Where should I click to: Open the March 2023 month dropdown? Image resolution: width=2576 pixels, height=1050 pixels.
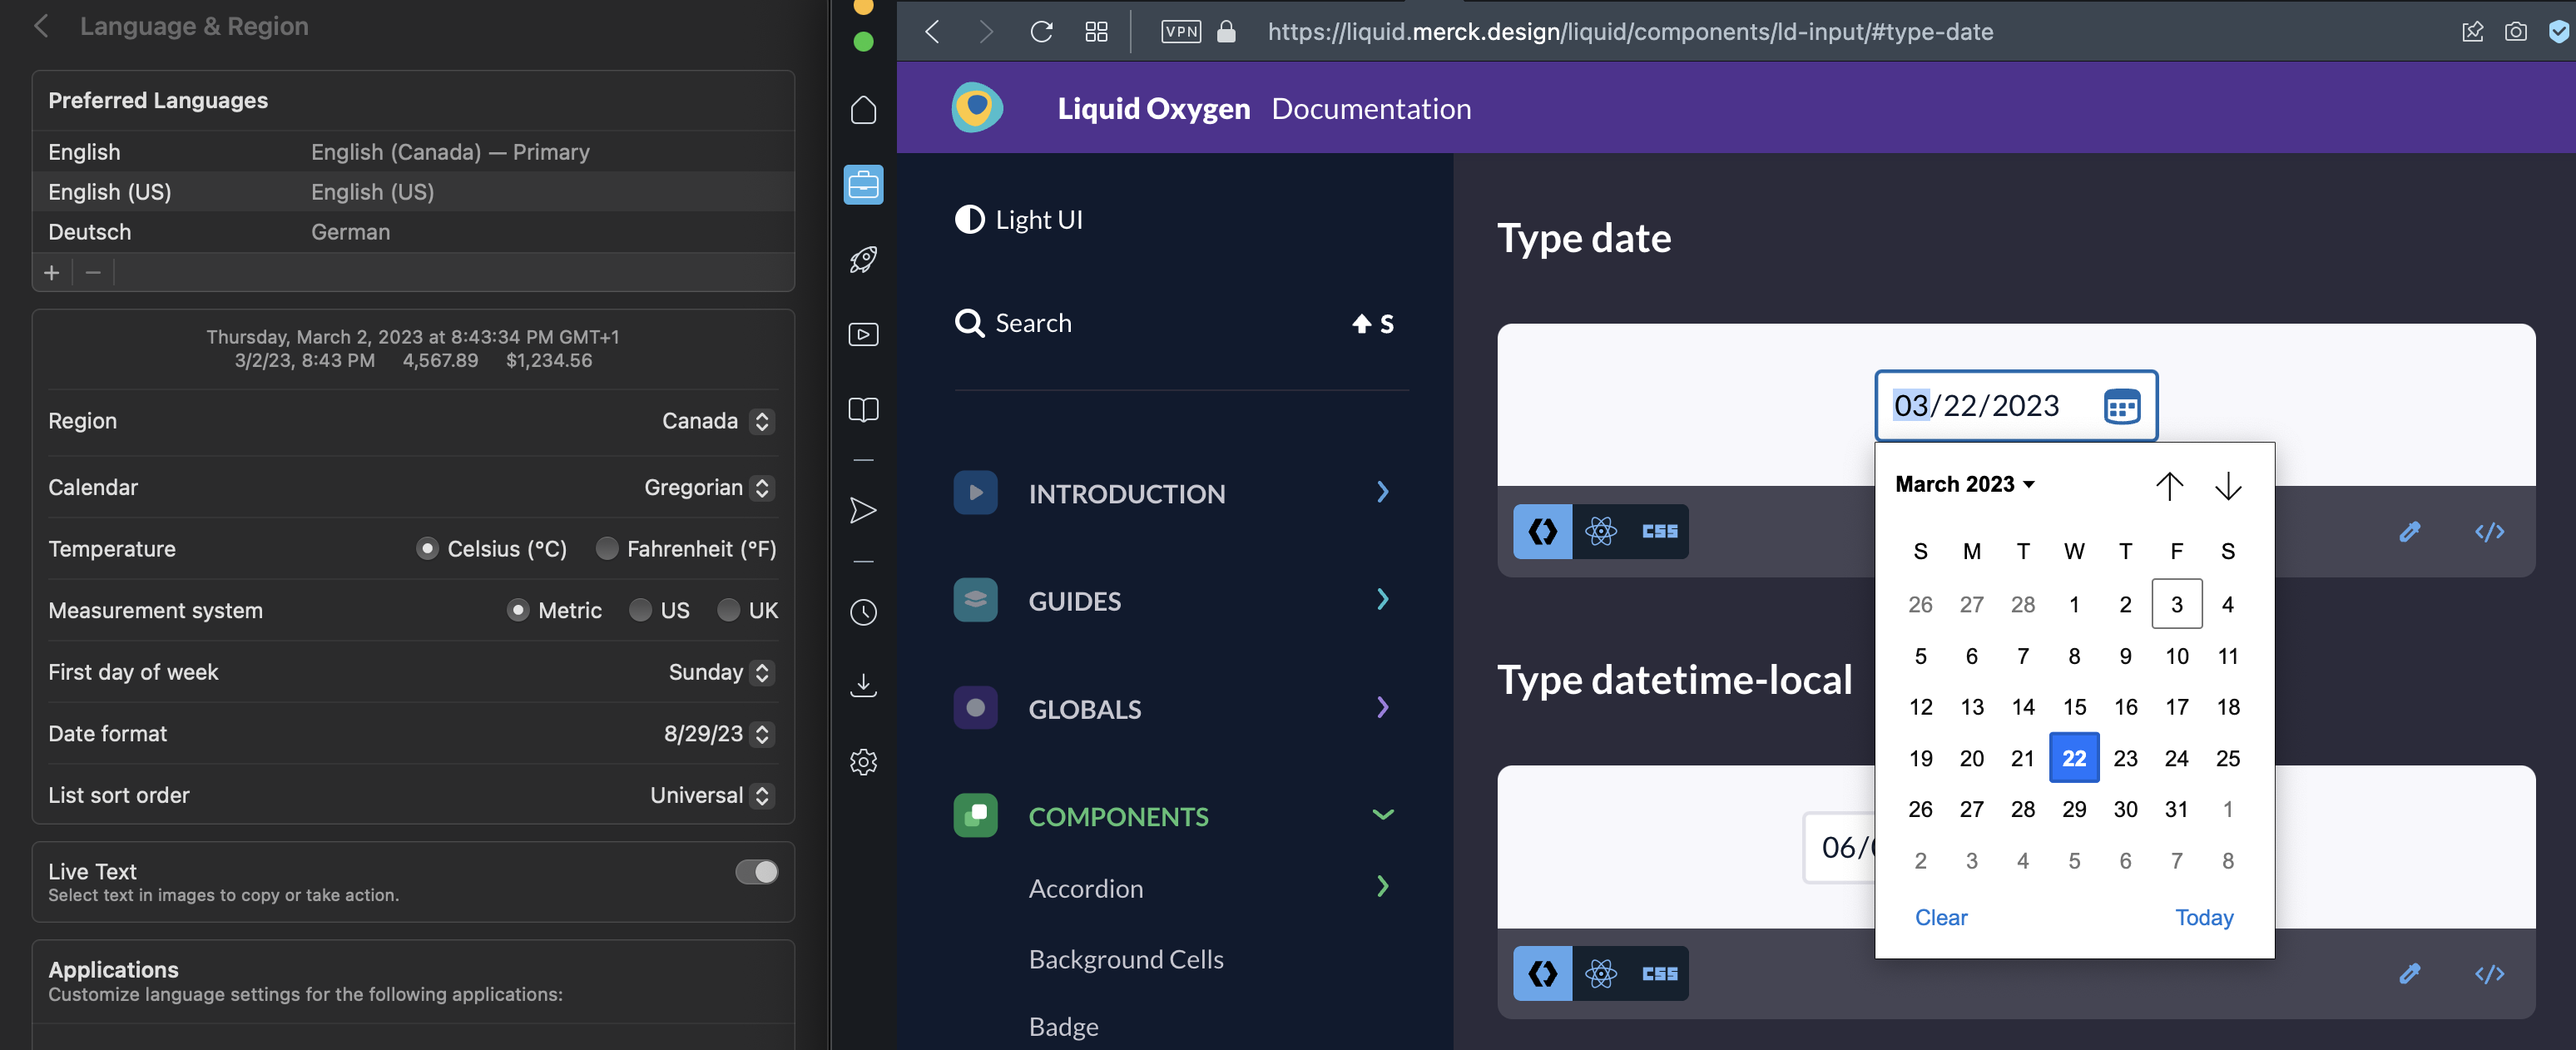pyautogui.click(x=1963, y=483)
